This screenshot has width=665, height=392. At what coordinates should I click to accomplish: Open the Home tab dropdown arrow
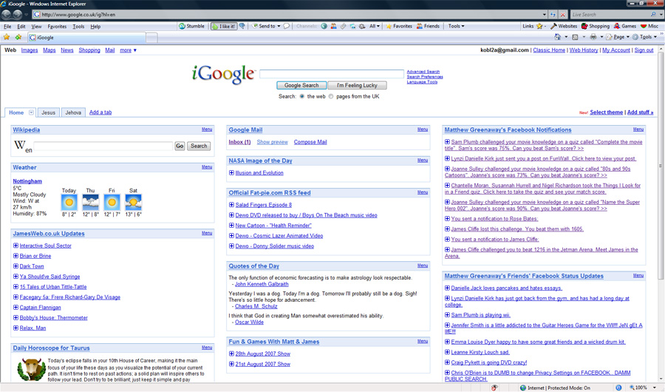[31, 112]
